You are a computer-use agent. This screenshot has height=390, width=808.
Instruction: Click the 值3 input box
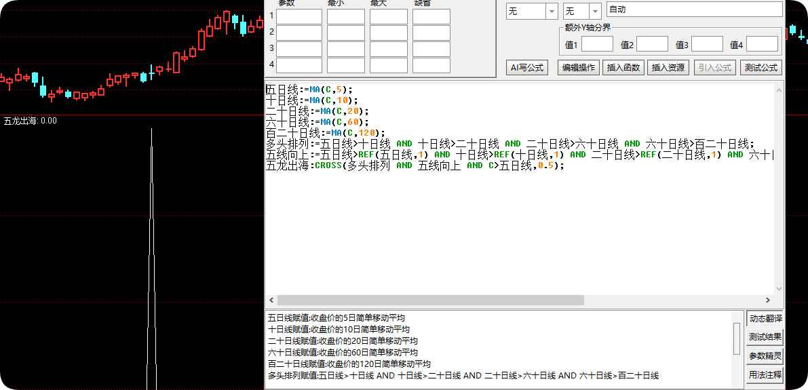pyautogui.click(x=707, y=44)
